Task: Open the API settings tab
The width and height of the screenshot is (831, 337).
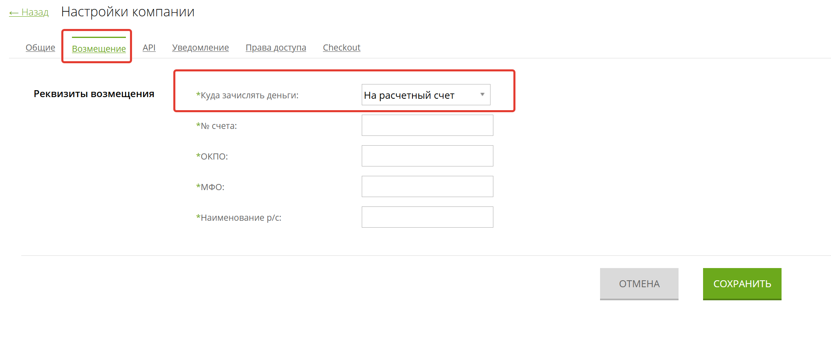Action: click(149, 47)
